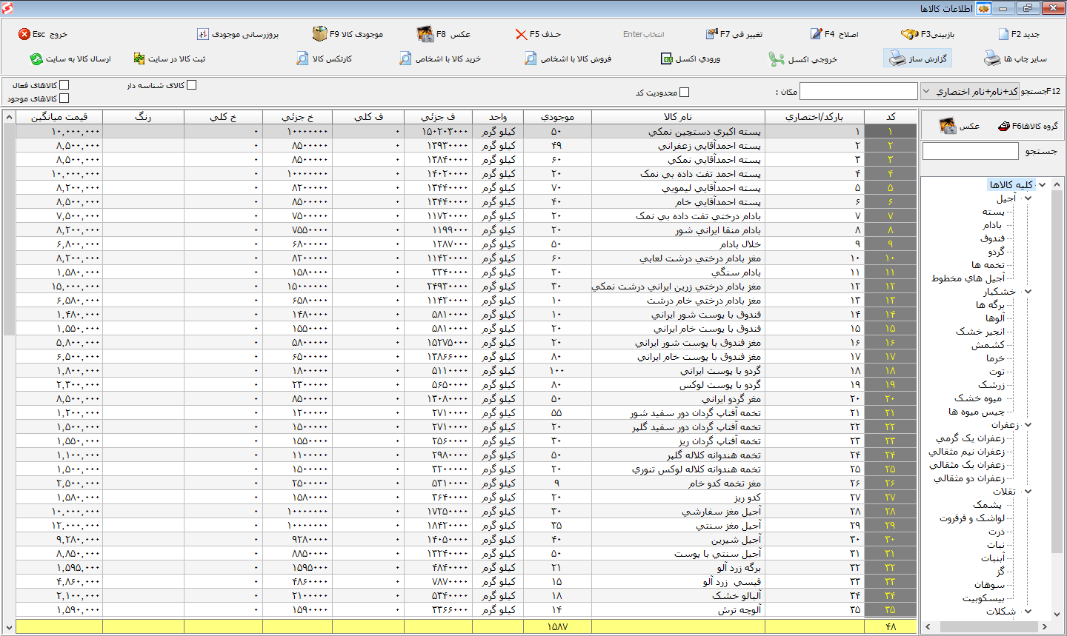Click the عکس icon in side panel

coord(948,126)
